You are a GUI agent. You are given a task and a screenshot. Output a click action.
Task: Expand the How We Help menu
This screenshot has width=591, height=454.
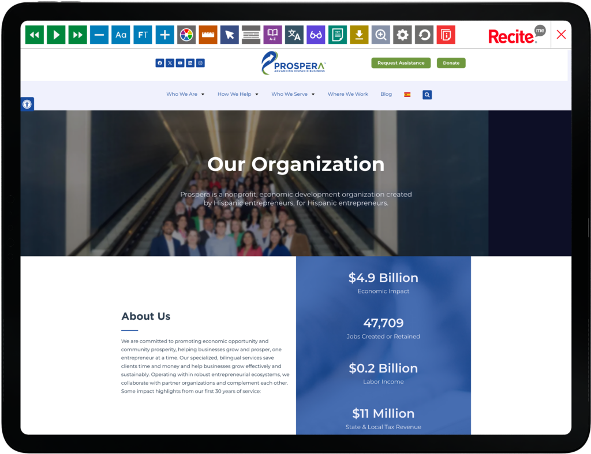click(238, 94)
